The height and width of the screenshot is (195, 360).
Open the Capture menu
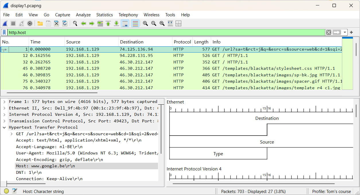pyautogui.click(x=63, y=15)
